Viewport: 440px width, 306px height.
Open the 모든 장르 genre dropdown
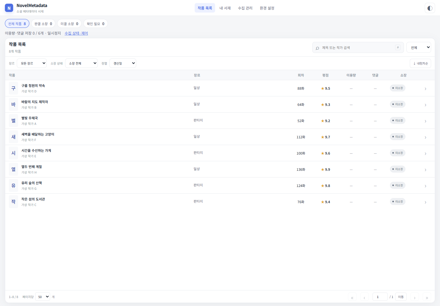tap(32, 63)
